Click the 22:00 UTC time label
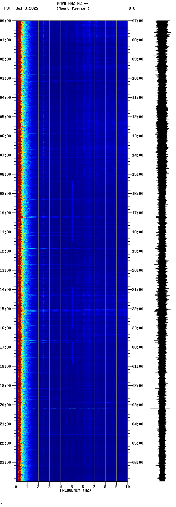The image size is (176, 507). pos(138,309)
